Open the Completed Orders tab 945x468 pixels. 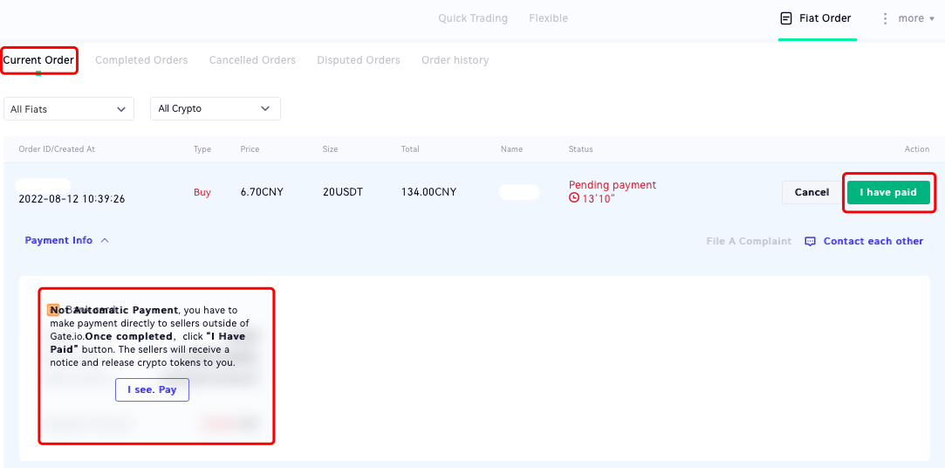[x=141, y=60]
